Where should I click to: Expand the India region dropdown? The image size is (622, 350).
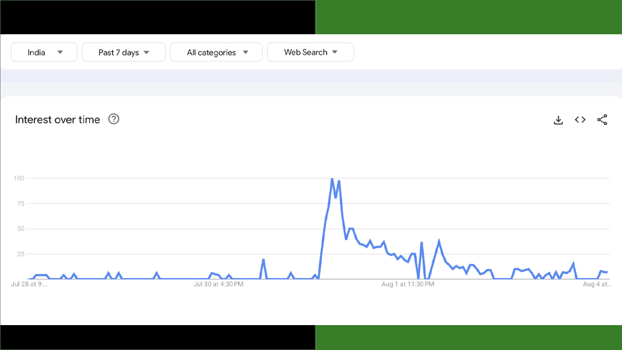[44, 52]
